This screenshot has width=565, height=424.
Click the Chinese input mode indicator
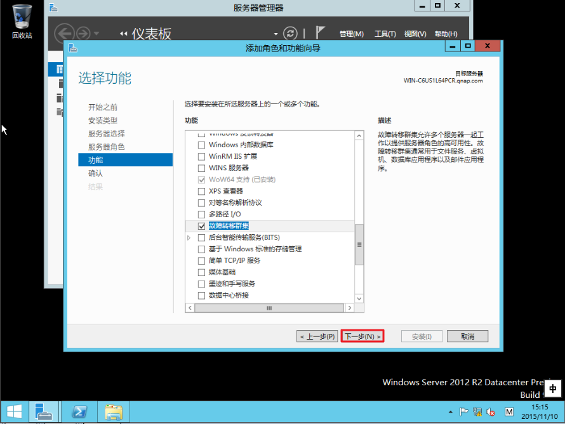pyautogui.click(x=553, y=388)
